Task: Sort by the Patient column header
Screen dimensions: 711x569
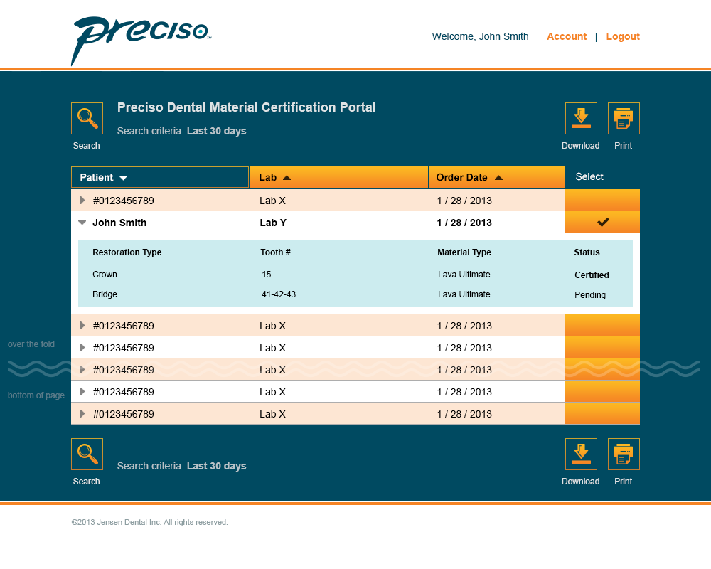Action: 160,177
